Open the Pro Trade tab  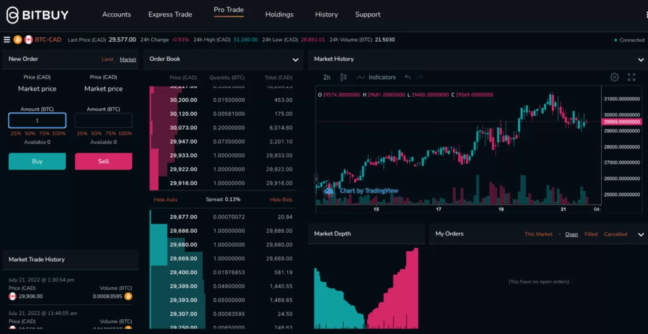click(x=228, y=10)
